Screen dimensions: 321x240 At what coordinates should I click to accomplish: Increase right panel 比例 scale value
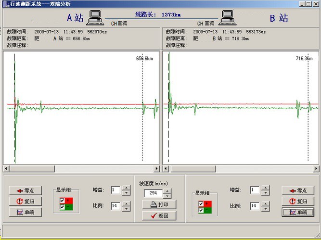(x=266, y=204)
